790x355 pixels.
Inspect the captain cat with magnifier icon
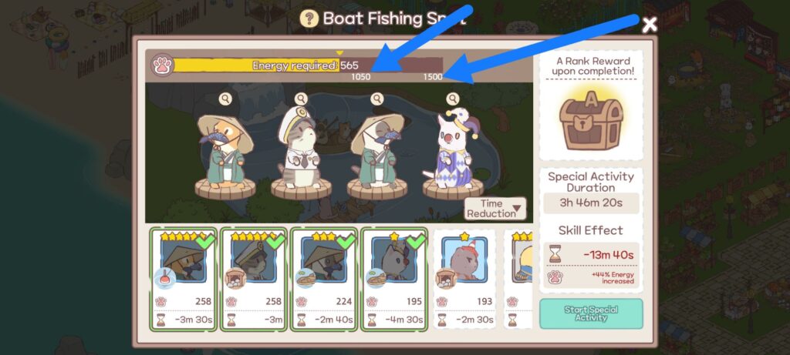301,99
